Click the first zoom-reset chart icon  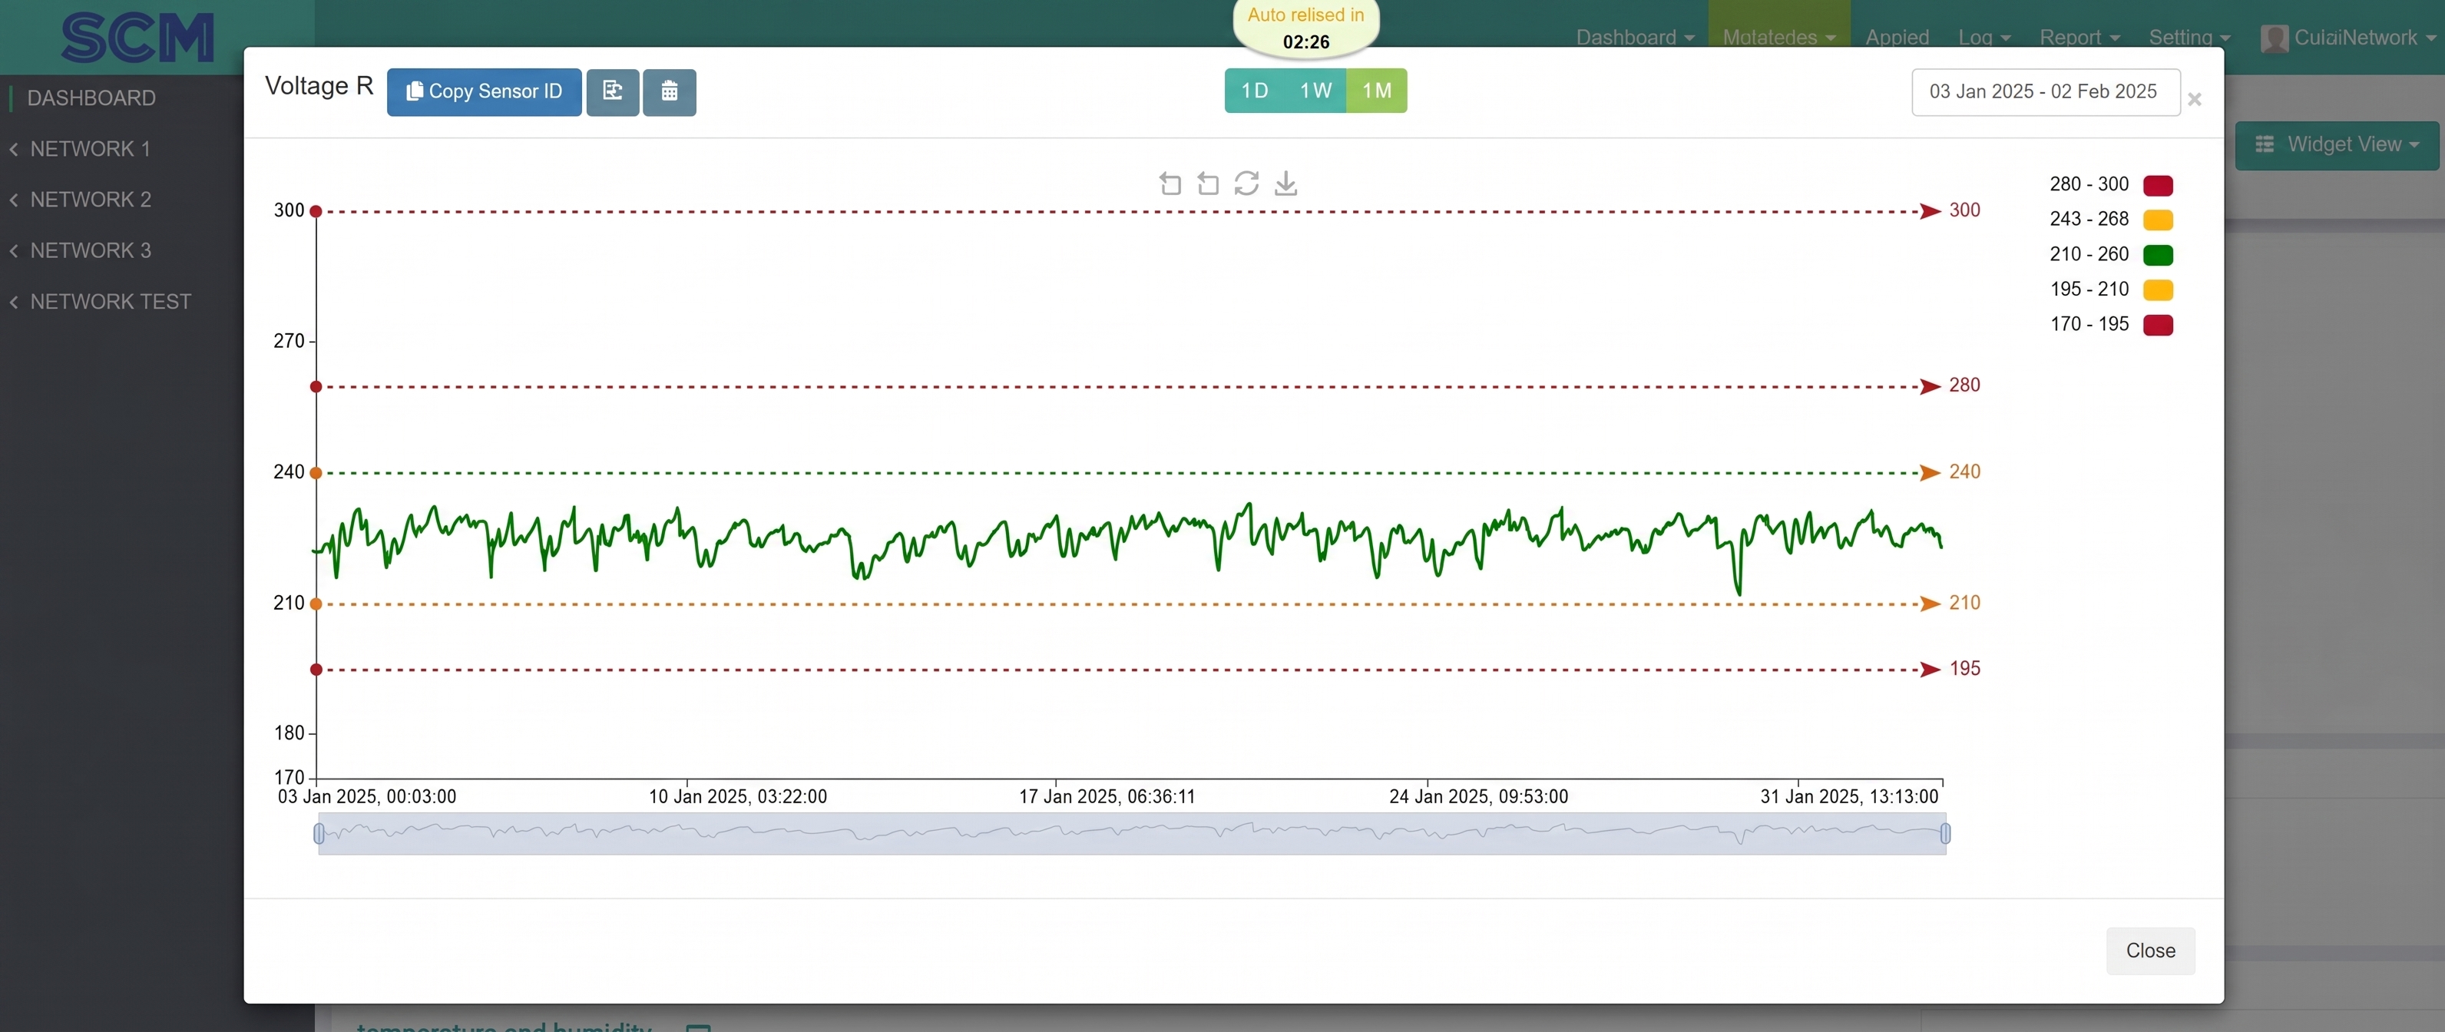(1170, 184)
